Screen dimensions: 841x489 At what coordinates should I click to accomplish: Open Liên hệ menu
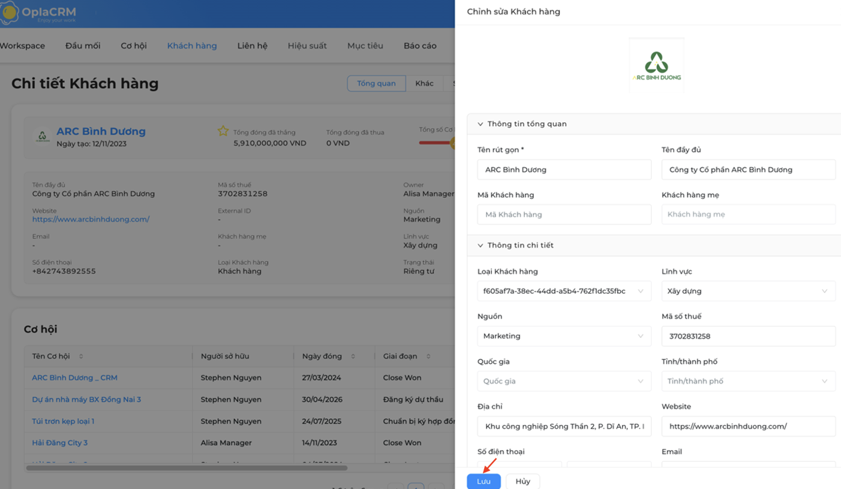(x=252, y=46)
